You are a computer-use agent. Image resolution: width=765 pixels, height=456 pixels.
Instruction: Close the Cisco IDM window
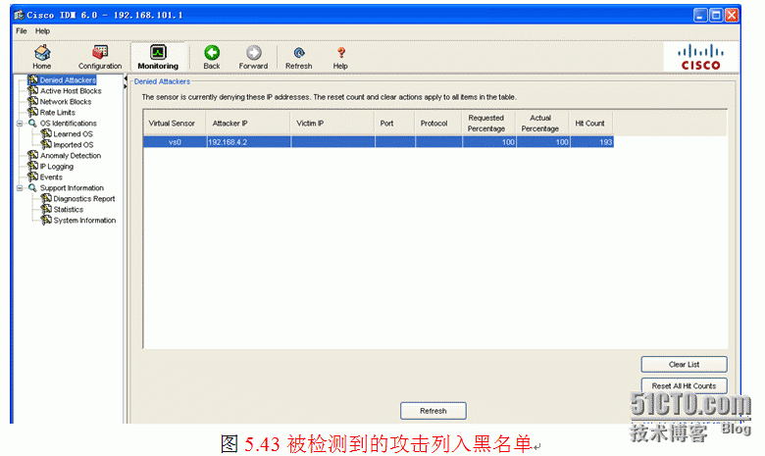[x=732, y=15]
